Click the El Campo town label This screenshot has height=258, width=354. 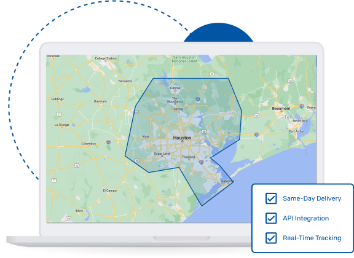point(110,190)
